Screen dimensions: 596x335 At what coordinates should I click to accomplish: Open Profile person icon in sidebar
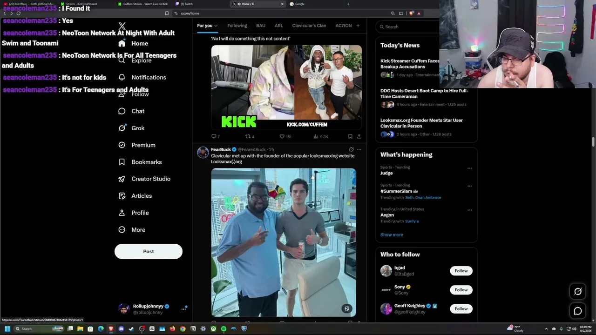coord(122,213)
